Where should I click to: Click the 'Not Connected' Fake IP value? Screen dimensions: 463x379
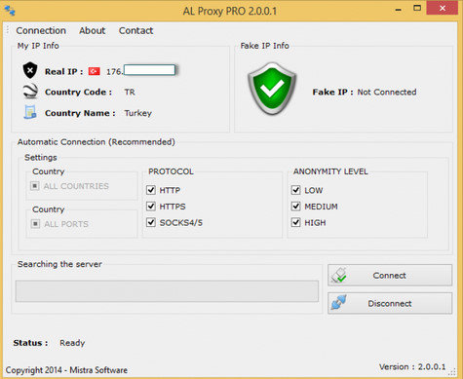coord(387,93)
